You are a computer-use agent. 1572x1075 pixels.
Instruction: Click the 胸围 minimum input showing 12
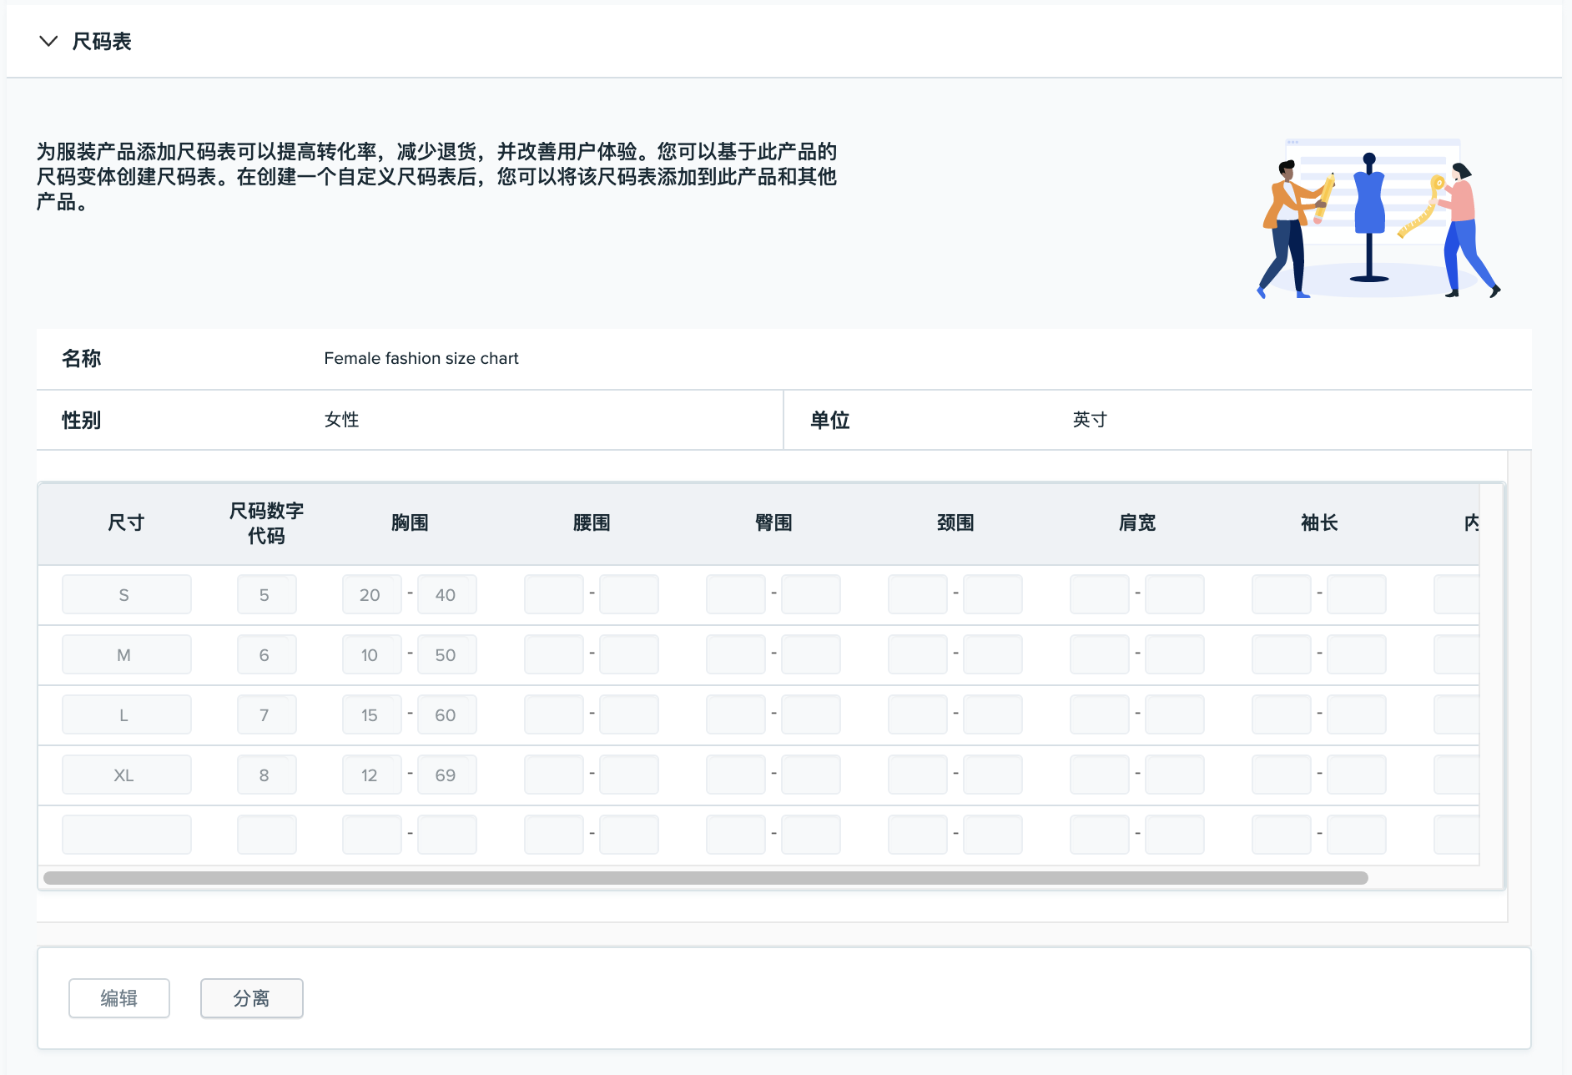371,775
